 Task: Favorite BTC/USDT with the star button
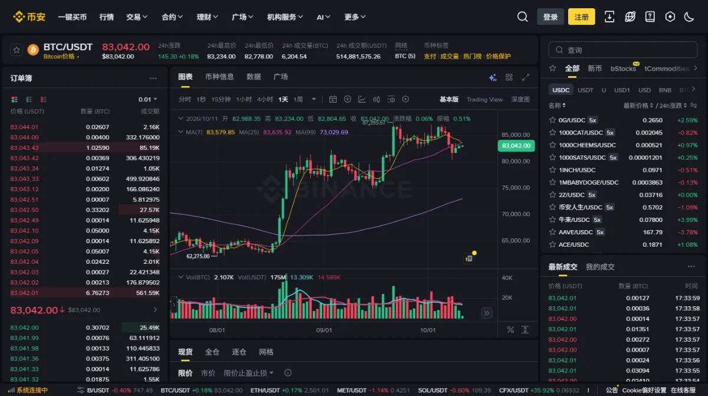[17, 50]
